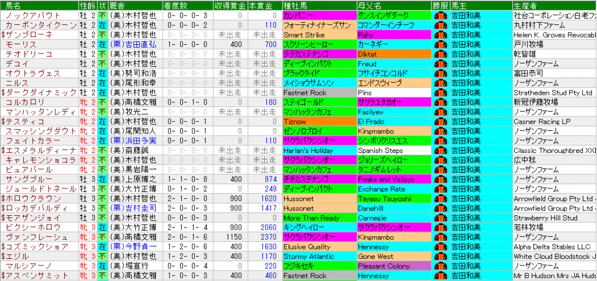Select the silks icon for サングブルー

pos(441,179)
